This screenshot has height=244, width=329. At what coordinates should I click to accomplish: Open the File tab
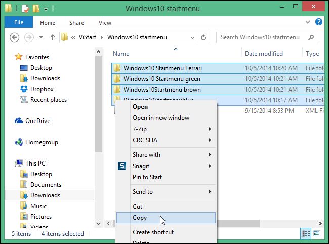tap(19, 22)
